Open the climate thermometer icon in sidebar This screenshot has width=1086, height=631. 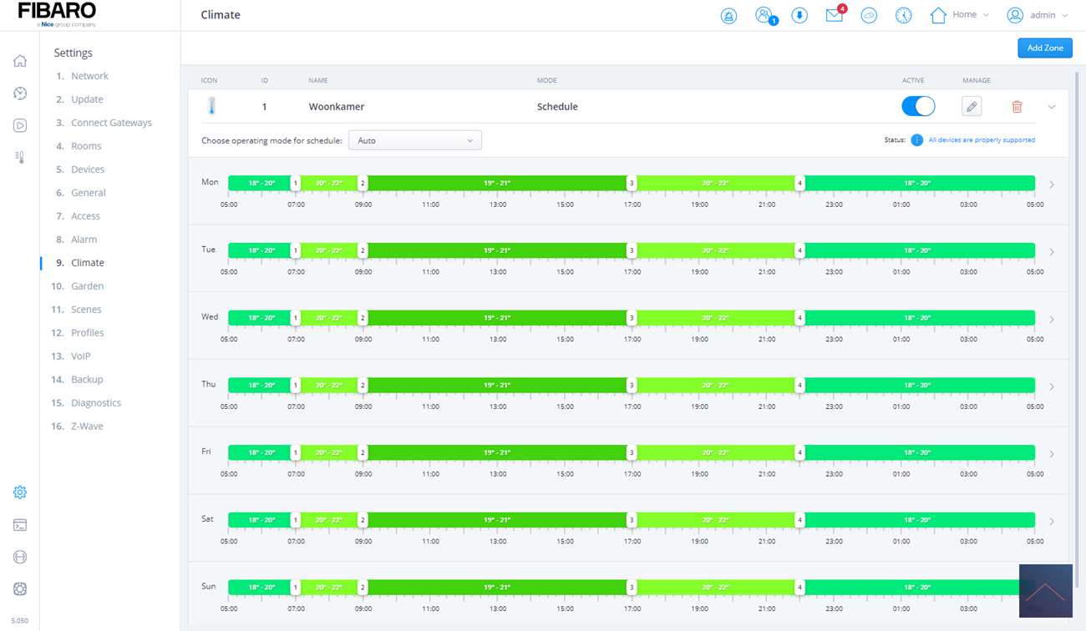pos(20,157)
